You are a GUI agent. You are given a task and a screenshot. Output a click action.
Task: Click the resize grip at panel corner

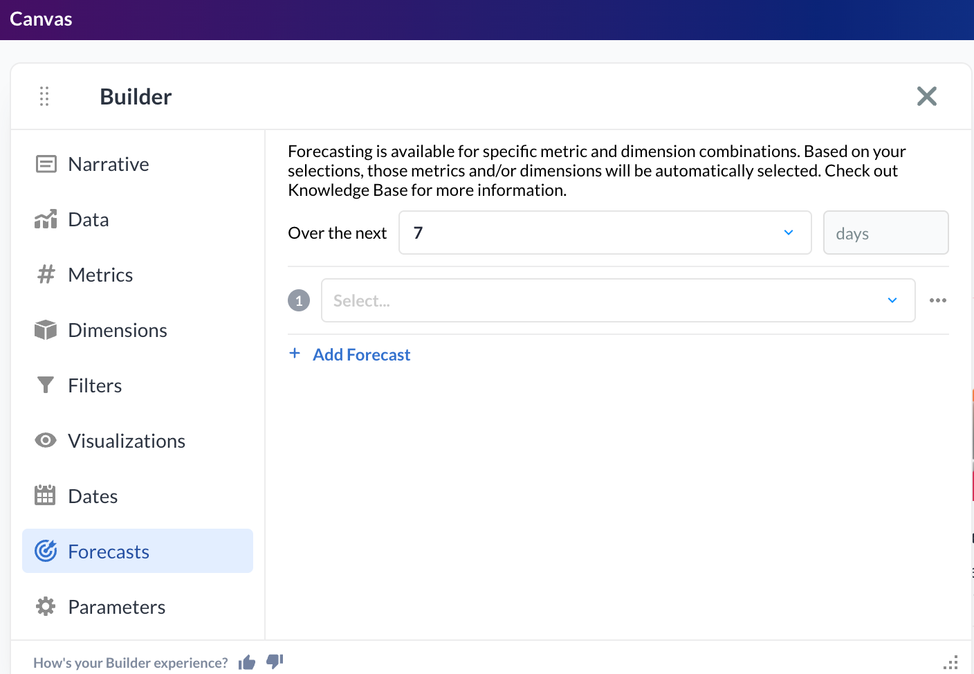pyautogui.click(x=951, y=662)
